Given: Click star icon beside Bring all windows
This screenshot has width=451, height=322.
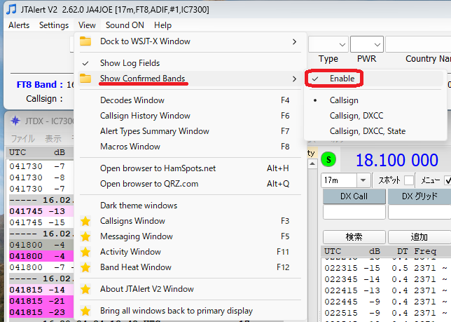Looking at the screenshot, I should click(85, 311).
